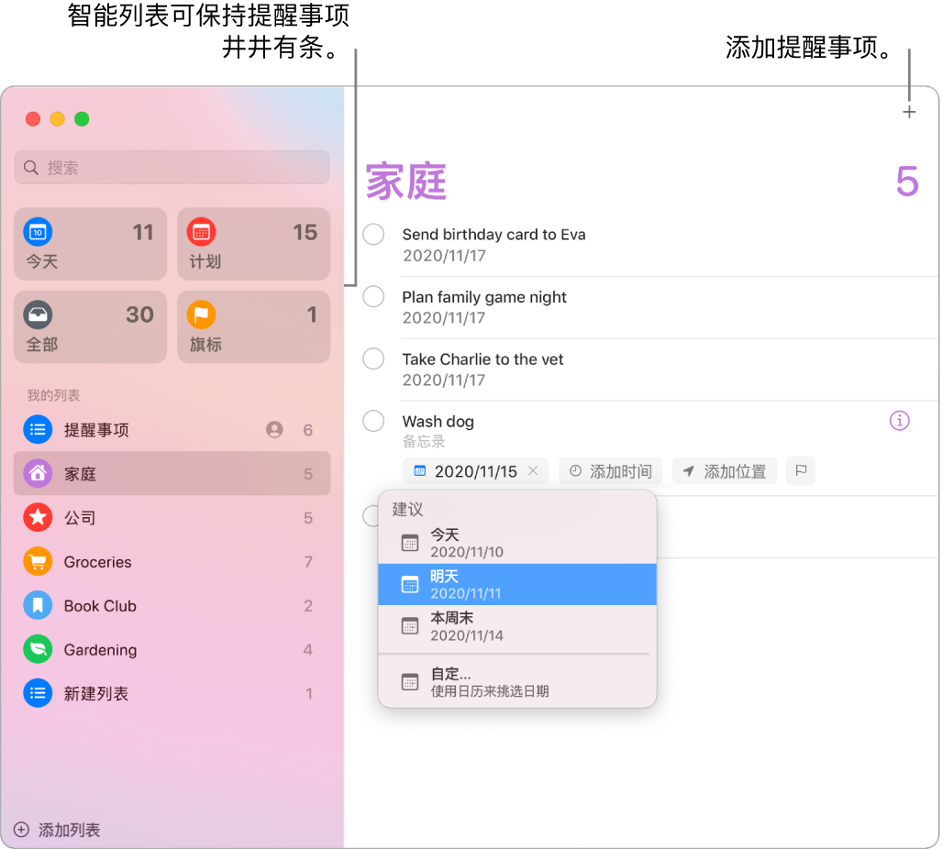This screenshot has width=942, height=849.
Task: Check off Take Charlie to the vet
Action: [x=373, y=358]
